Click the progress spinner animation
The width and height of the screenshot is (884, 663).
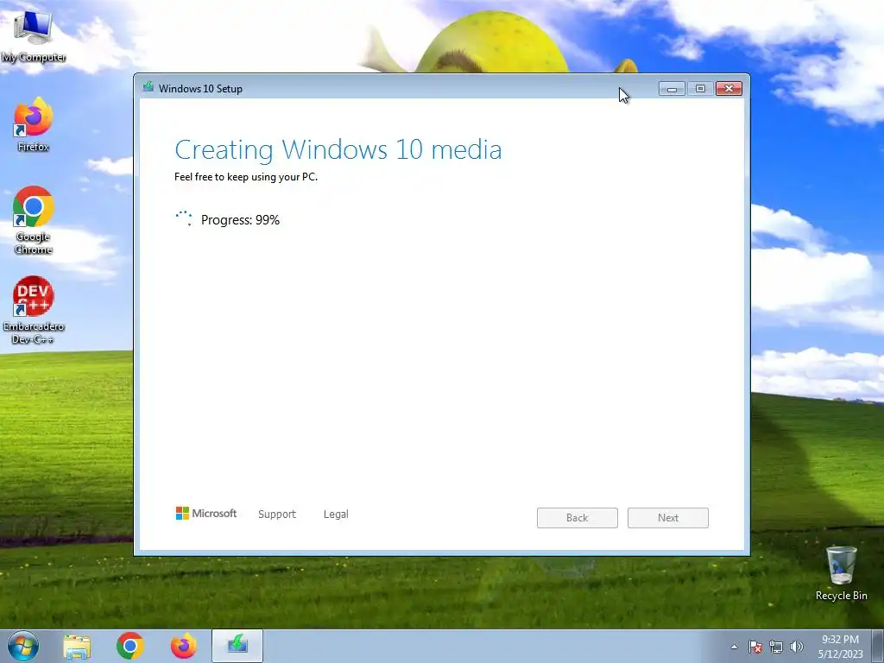(184, 218)
